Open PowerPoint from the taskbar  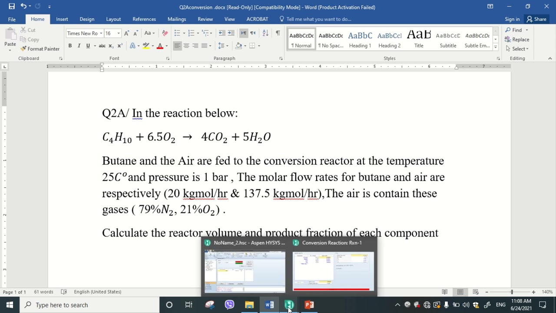(309, 305)
